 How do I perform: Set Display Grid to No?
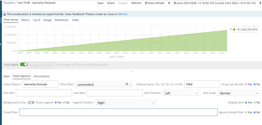tap(254, 103)
